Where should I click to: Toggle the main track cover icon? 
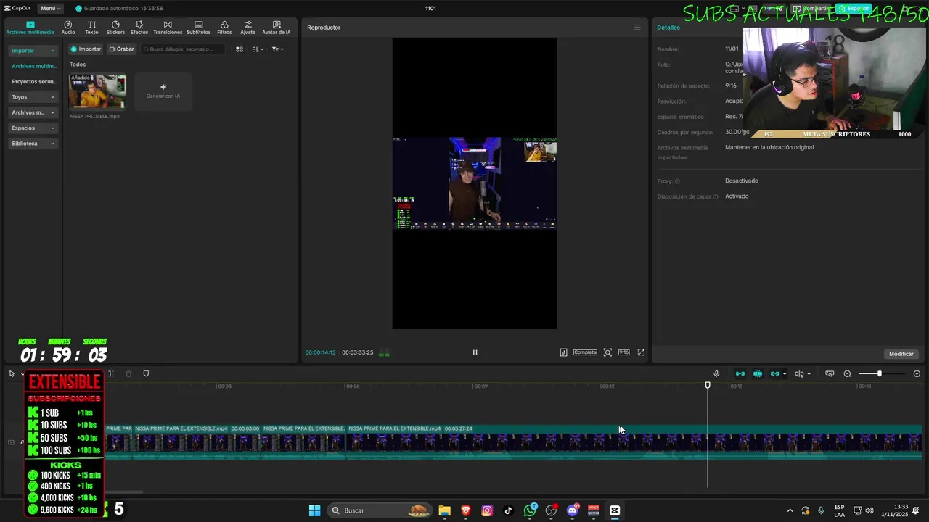pos(11,442)
